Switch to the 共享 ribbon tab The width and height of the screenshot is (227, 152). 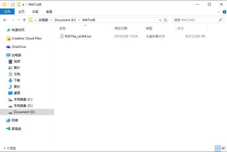pyautogui.click(x=35, y=12)
